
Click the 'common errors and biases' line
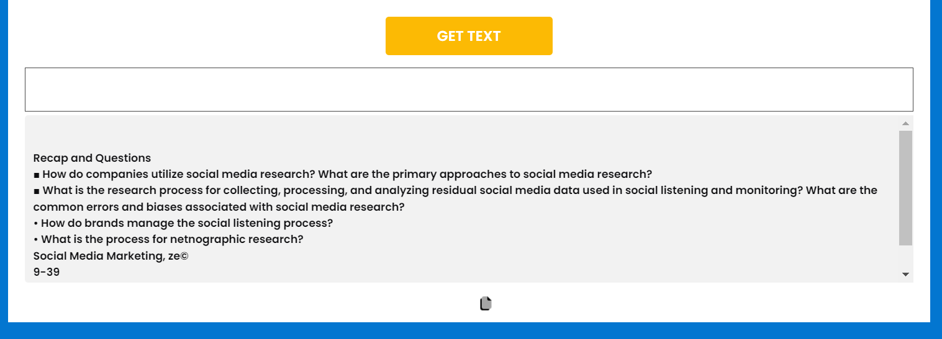pyautogui.click(x=219, y=207)
